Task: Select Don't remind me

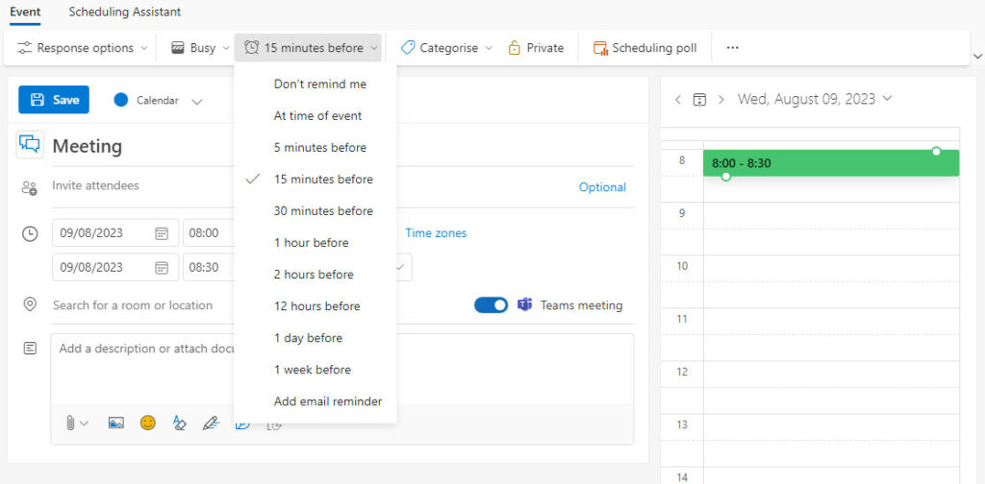Action: point(316,84)
